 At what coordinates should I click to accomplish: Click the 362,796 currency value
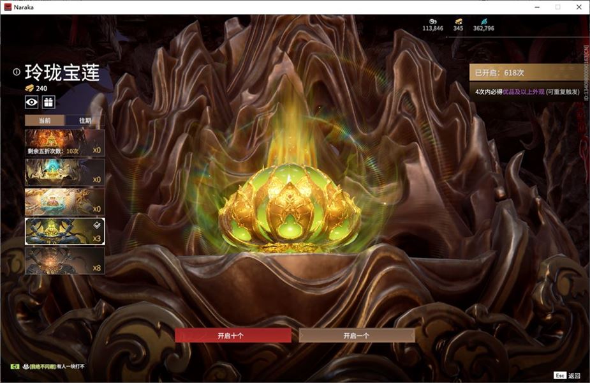coord(484,28)
